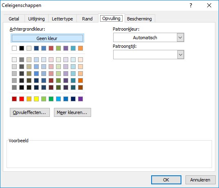Confirm with the OK button
This screenshot has height=188, width=219.
pos(166,180)
